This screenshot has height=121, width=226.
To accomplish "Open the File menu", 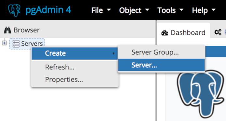I will (101, 10).
